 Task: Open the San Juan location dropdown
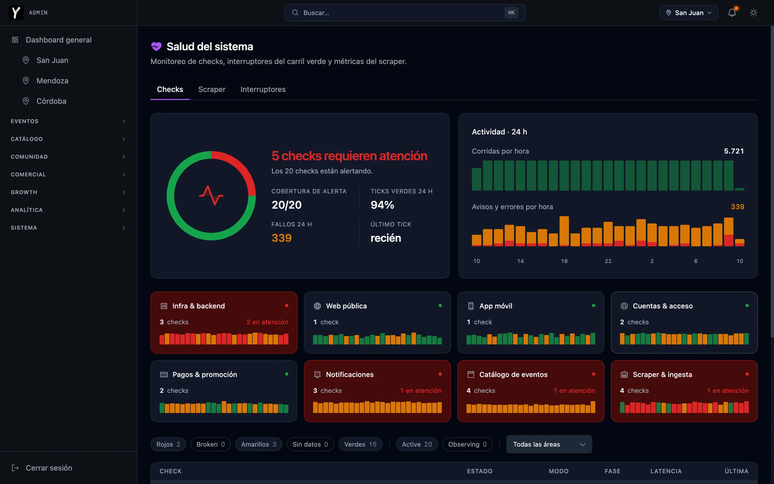click(689, 13)
